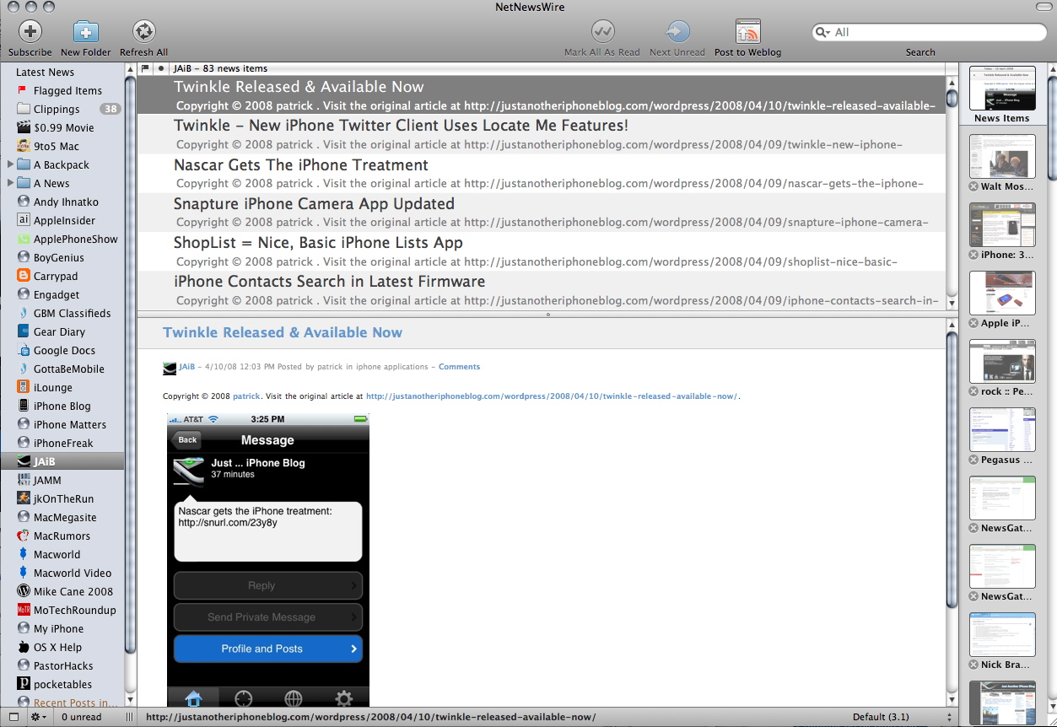This screenshot has width=1057, height=727.
Task: Refresh All feeds
Action: click(x=143, y=32)
